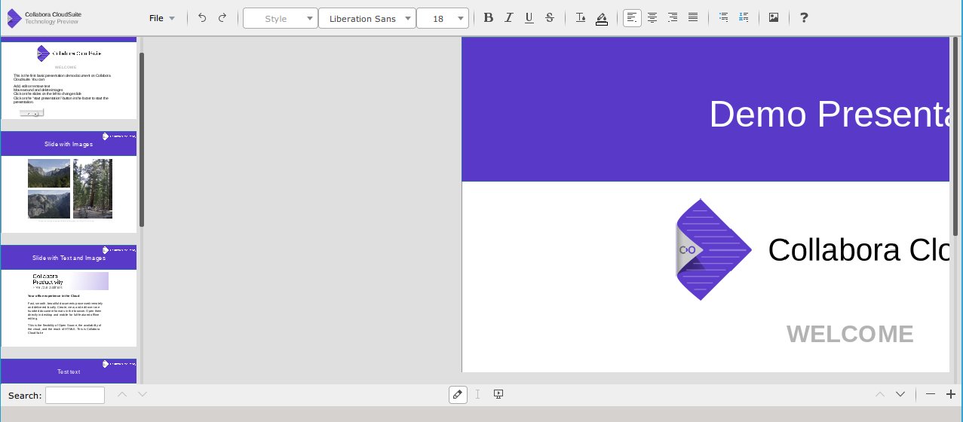Open the highlight background color tool
963x422 pixels.
tap(601, 18)
